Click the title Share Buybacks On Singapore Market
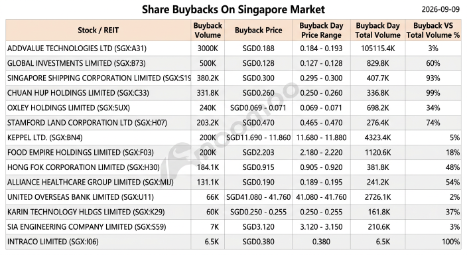The width and height of the screenshot is (467, 255). tap(233, 9)
